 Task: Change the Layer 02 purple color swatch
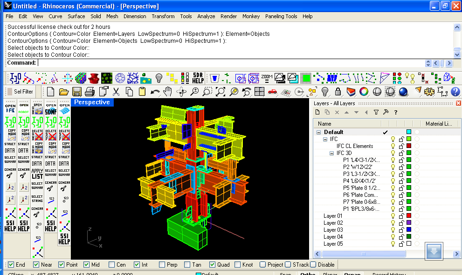409,222
